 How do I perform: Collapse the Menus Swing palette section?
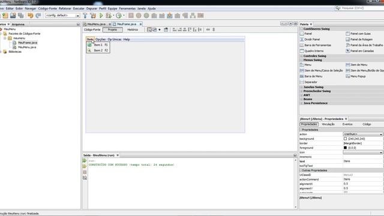click(302, 60)
